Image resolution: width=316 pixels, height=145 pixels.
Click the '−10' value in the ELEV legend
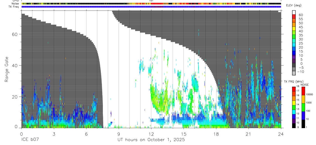pyautogui.click(x=300, y=72)
